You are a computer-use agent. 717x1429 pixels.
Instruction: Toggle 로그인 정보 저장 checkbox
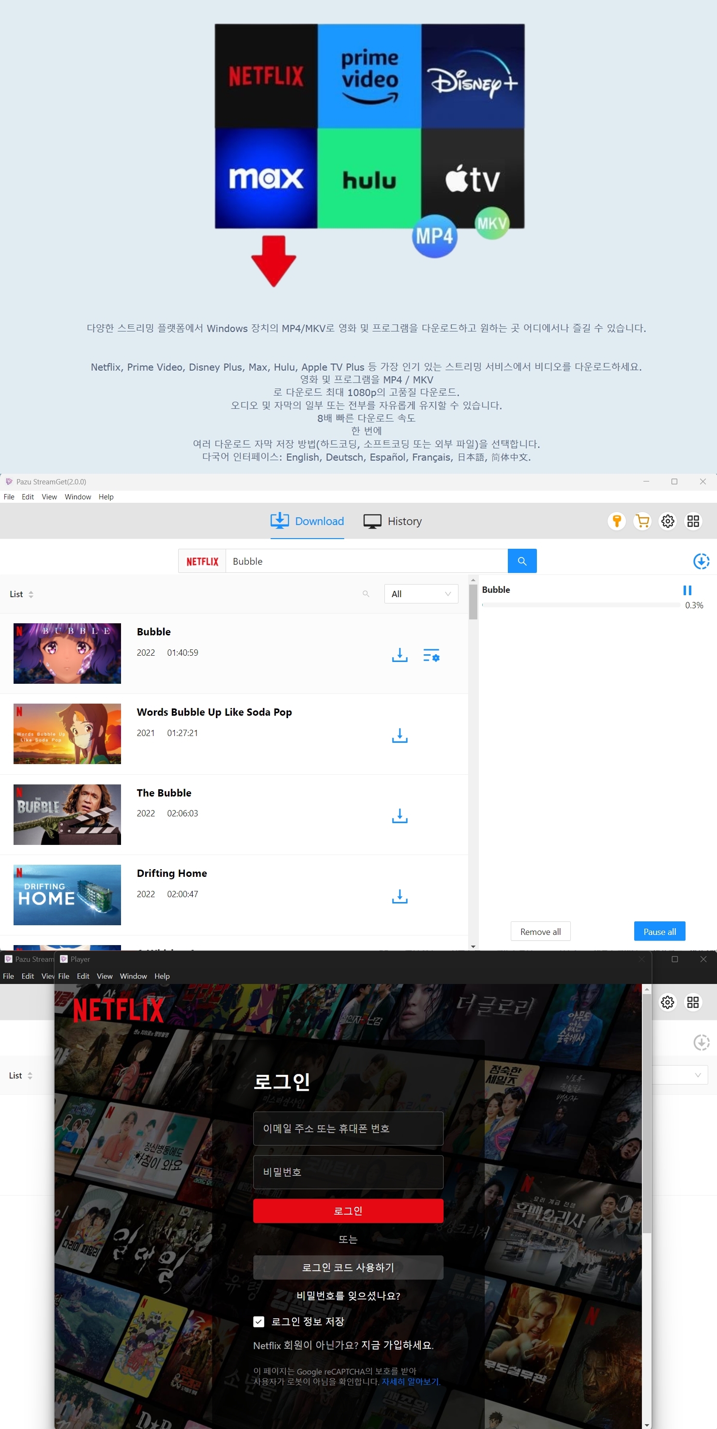coord(259,1322)
